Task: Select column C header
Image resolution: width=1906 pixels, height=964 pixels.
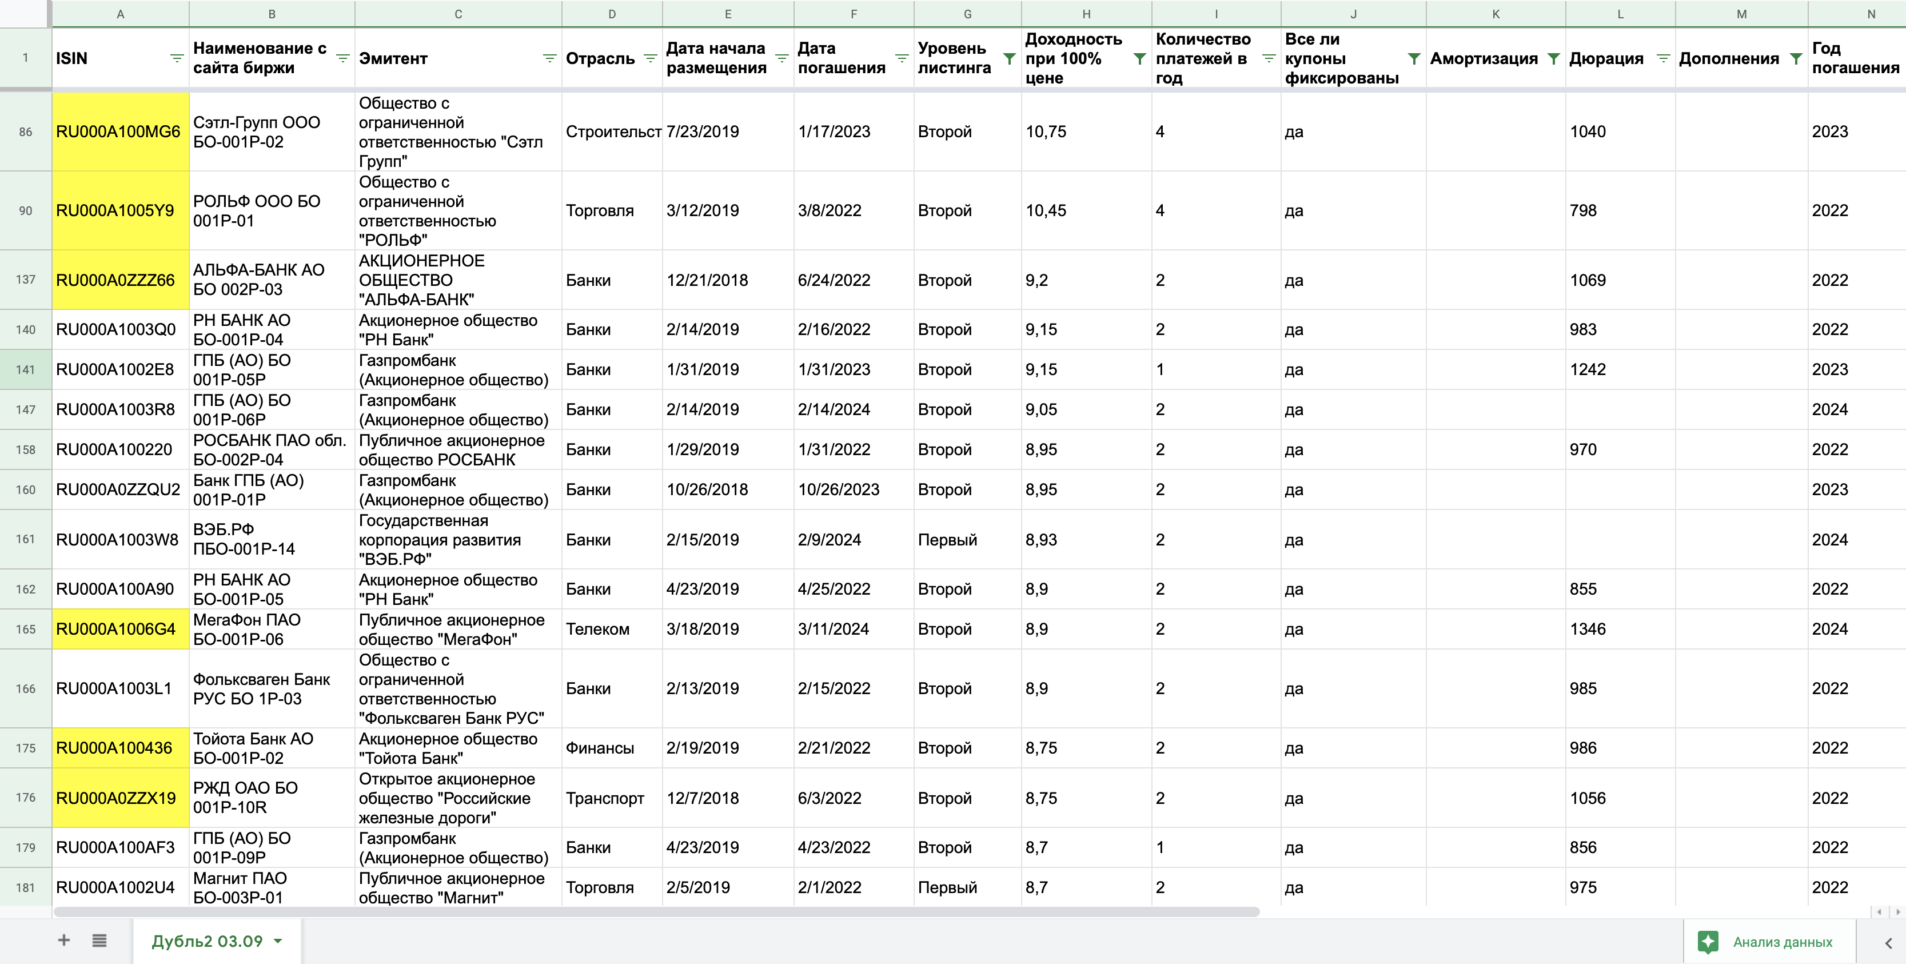Action: tap(458, 13)
